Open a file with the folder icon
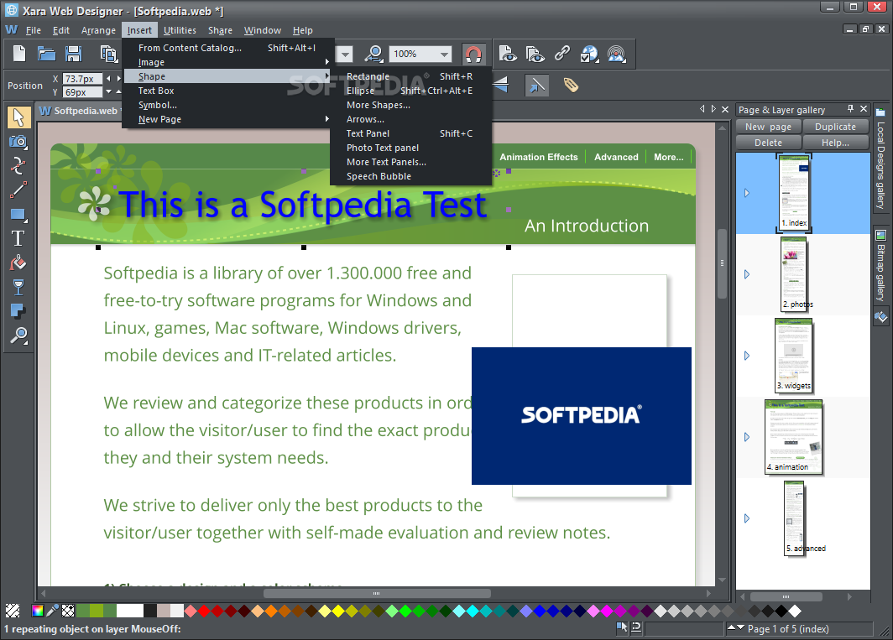 (x=46, y=54)
